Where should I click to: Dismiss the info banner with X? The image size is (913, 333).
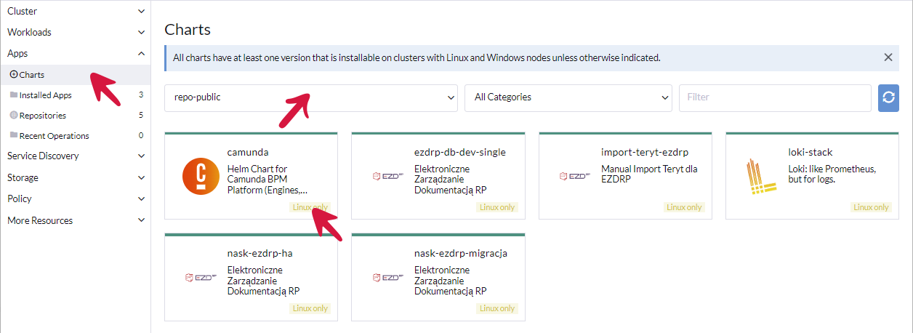tap(888, 57)
